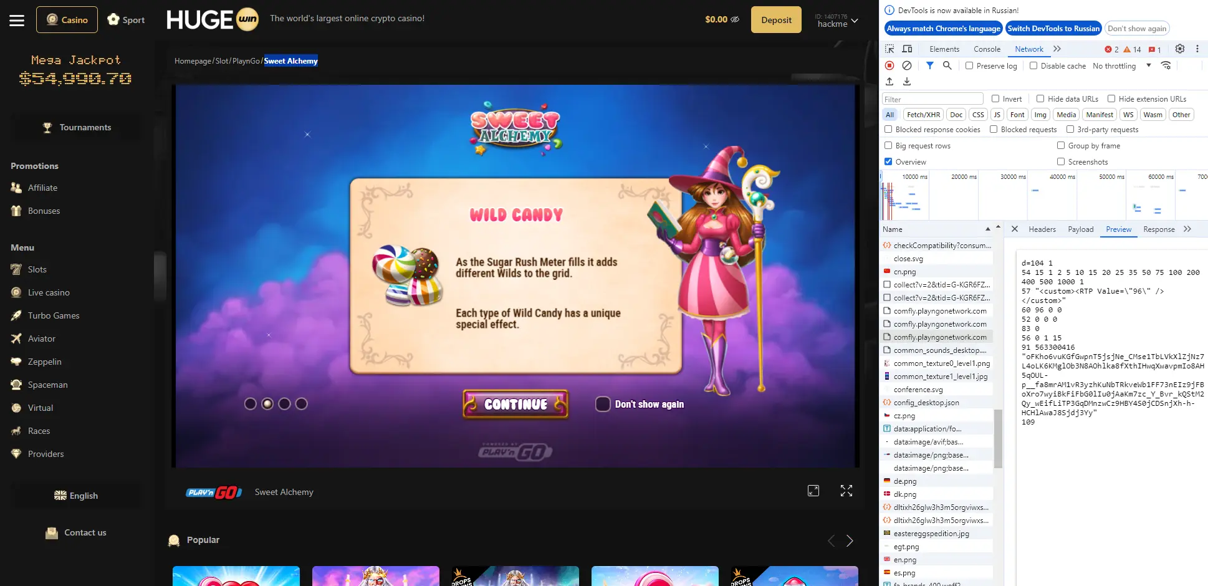Enable the Disable cache checkbox
Image resolution: width=1208 pixels, height=586 pixels.
click(x=1033, y=65)
